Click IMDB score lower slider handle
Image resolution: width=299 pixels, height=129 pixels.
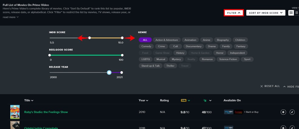point(89,38)
